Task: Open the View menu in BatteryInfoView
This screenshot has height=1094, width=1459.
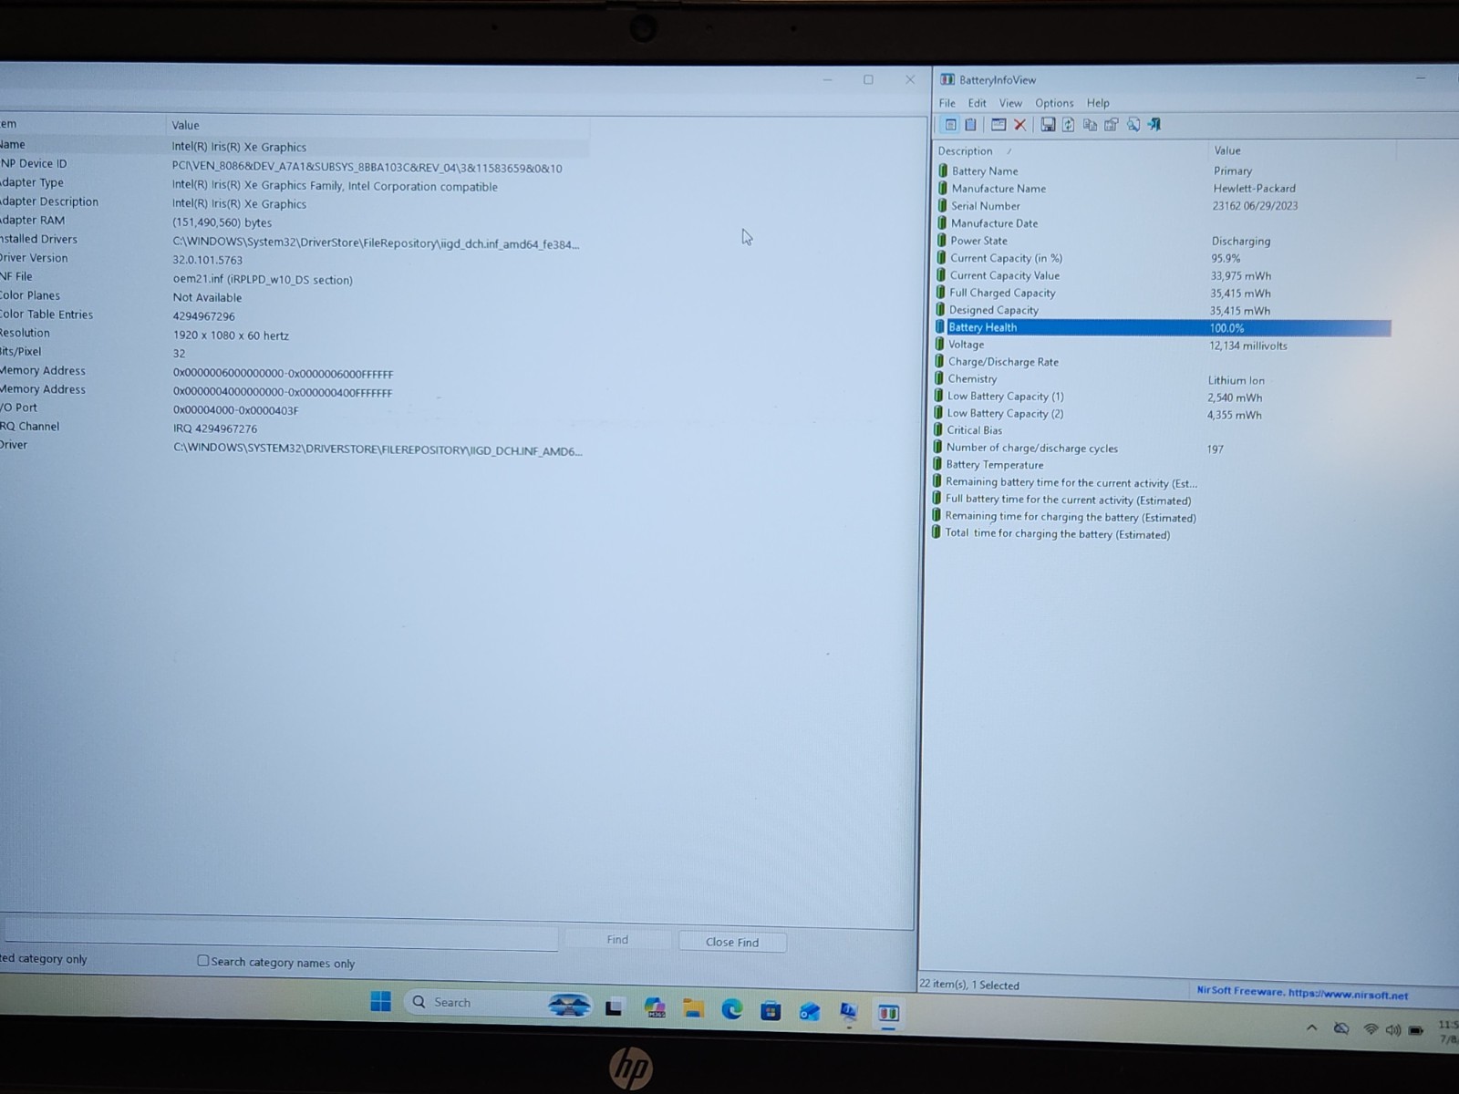Action: coord(1010,103)
